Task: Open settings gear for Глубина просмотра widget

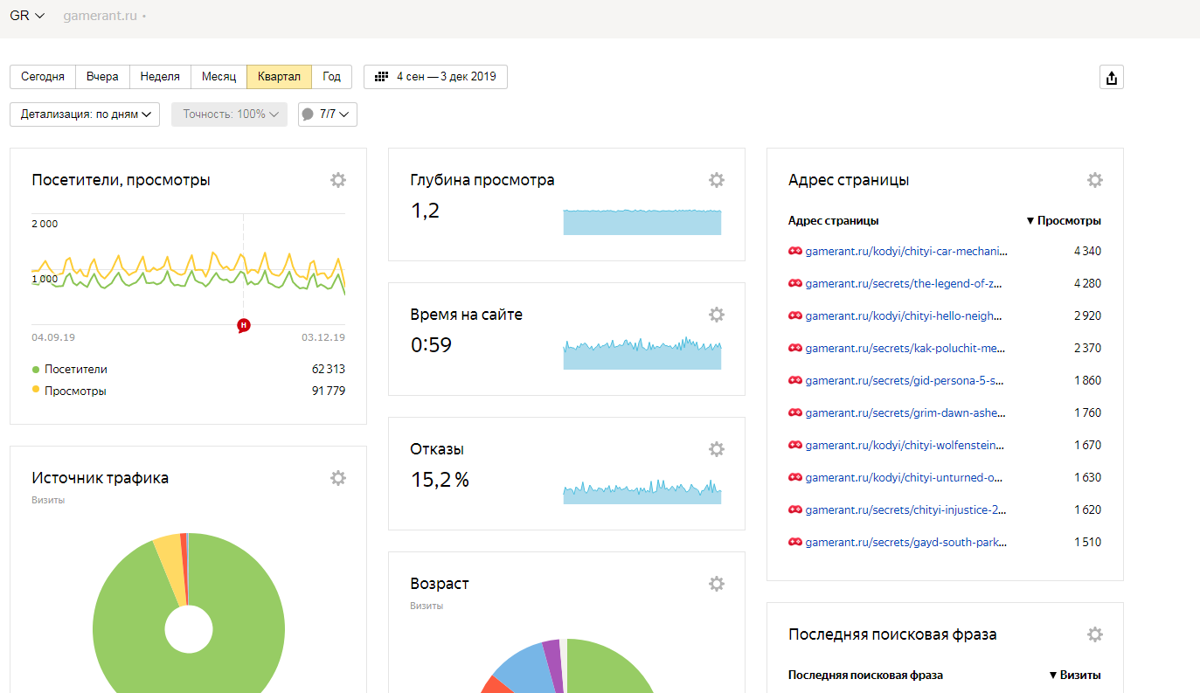Action: tap(717, 180)
